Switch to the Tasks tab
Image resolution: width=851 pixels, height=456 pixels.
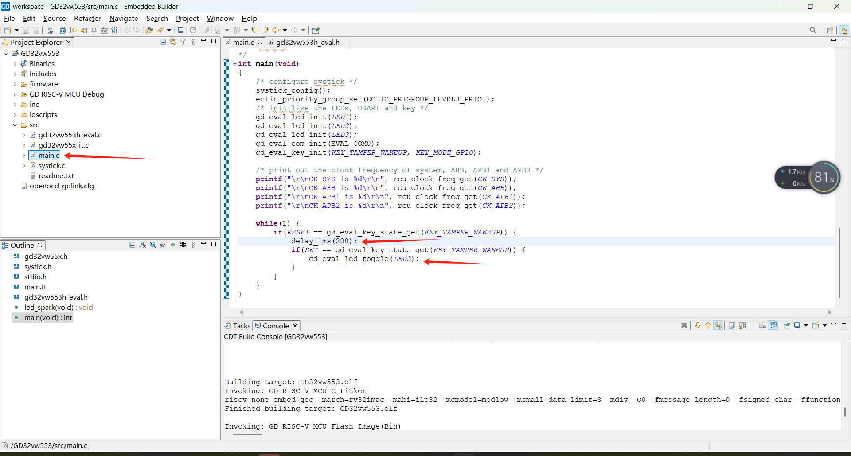pyautogui.click(x=241, y=326)
